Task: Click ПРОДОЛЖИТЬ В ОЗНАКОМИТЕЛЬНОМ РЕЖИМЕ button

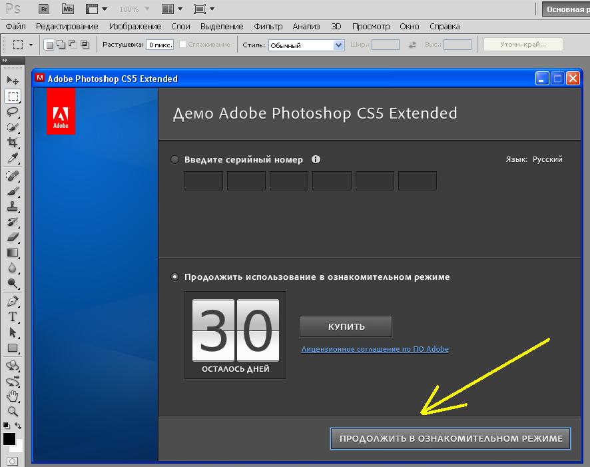Action: (x=450, y=438)
